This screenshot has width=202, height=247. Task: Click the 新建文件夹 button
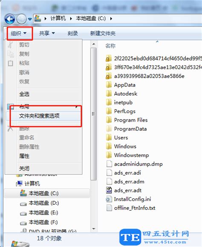[x=103, y=33]
